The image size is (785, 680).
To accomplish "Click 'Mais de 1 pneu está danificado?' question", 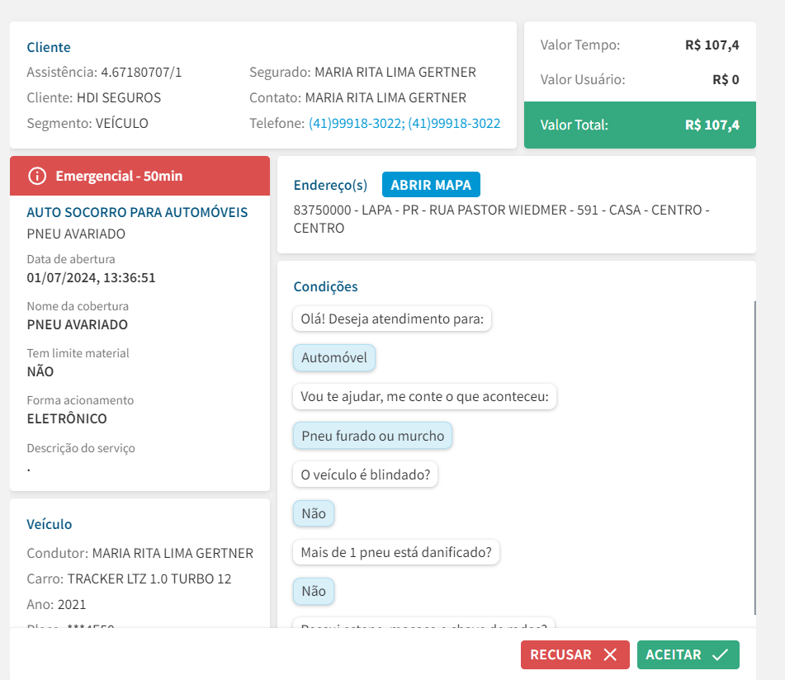I will [396, 552].
